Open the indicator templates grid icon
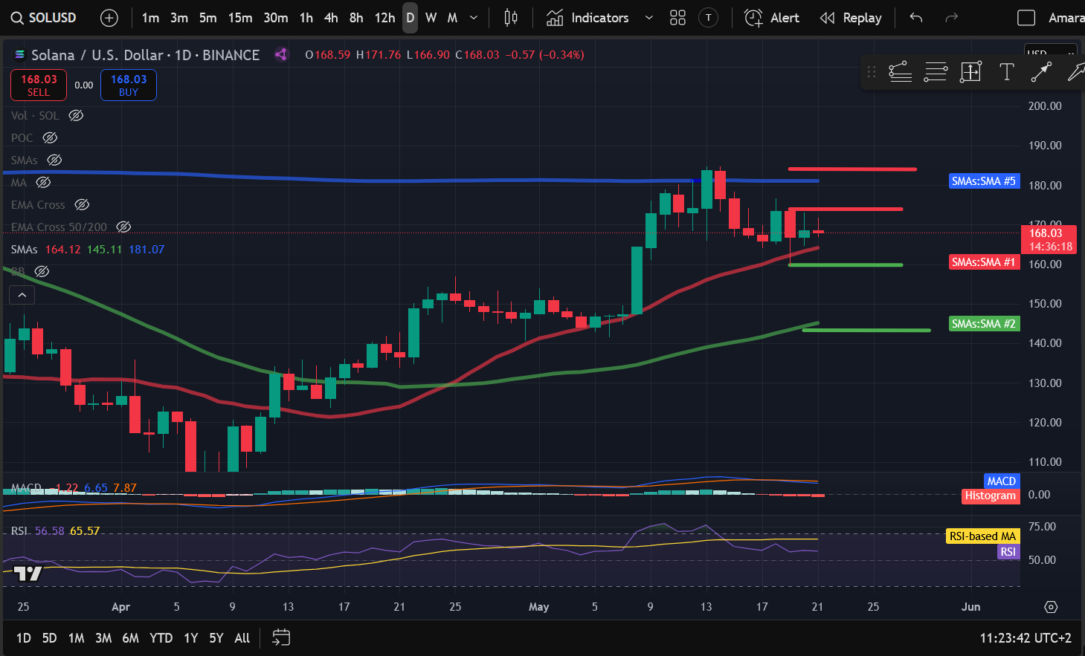Image resolution: width=1085 pixels, height=656 pixels. point(677,18)
